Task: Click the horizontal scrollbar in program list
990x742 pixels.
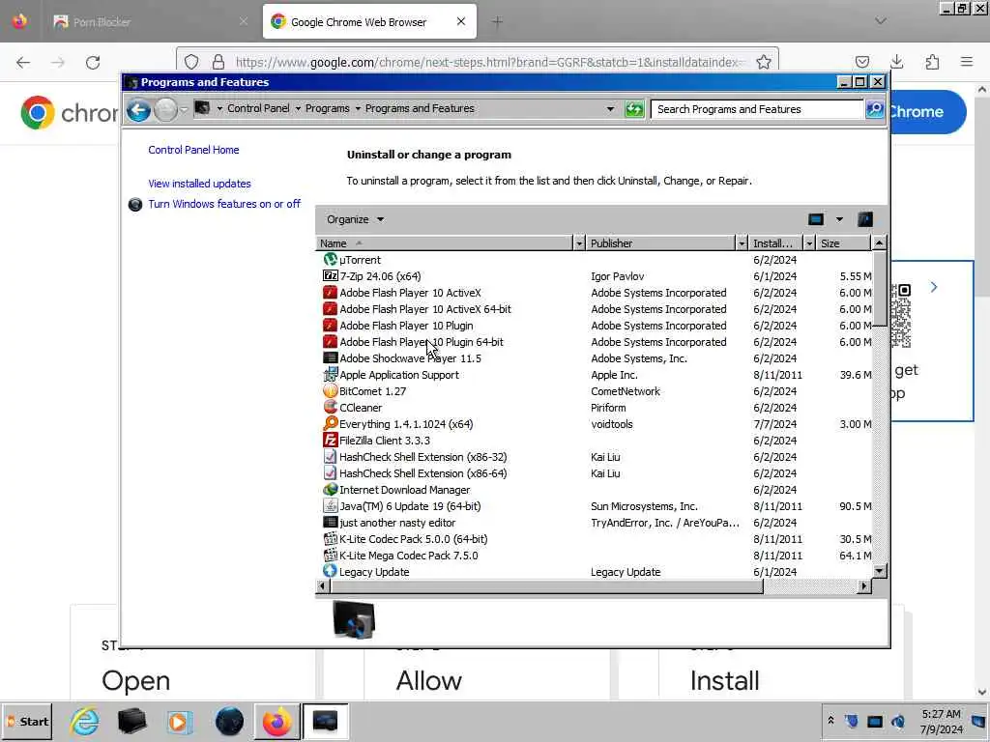Action: point(547,586)
